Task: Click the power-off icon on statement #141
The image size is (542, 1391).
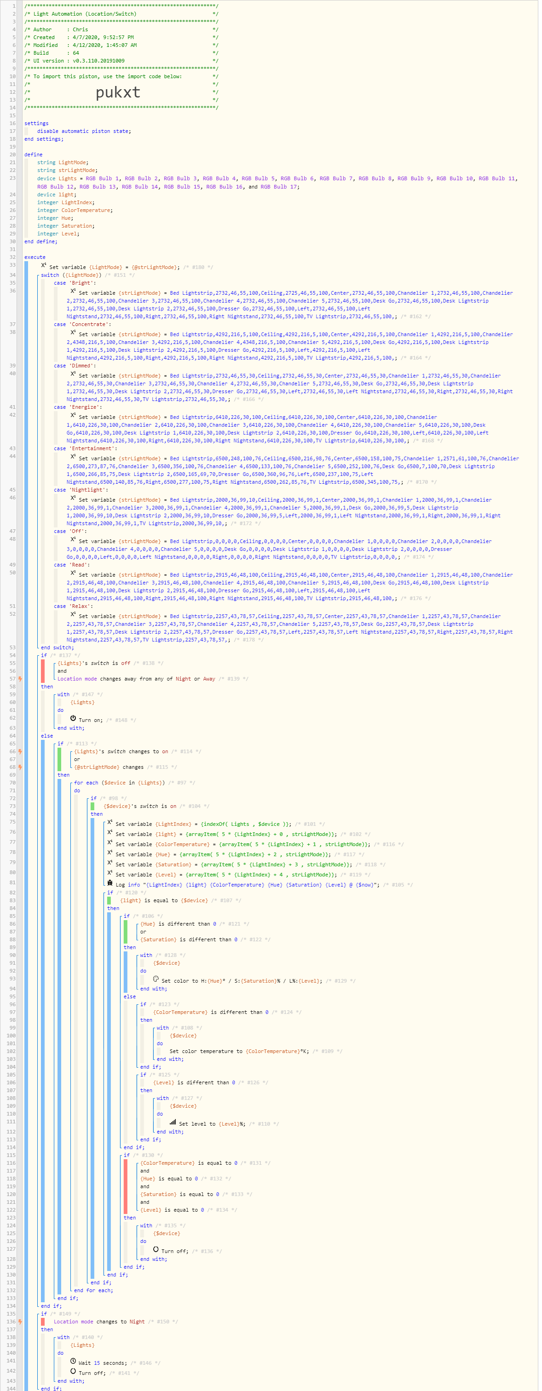Action: coord(73,1371)
